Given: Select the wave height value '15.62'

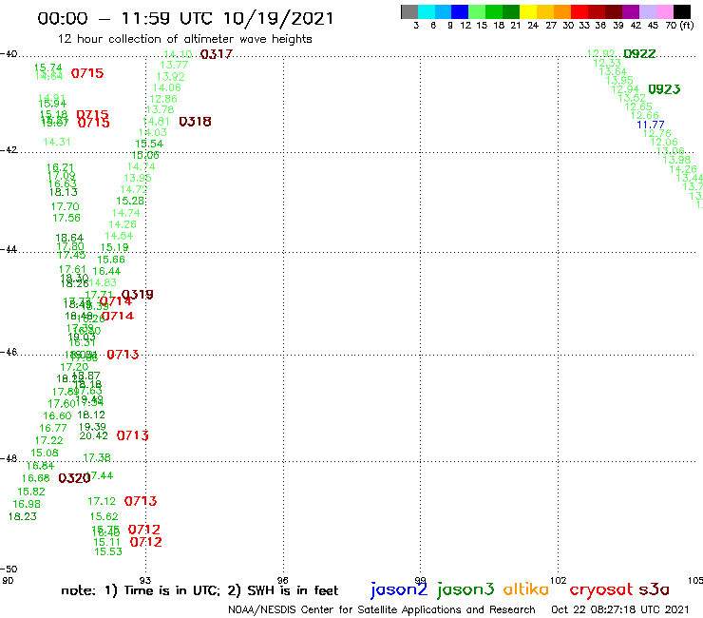Looking at the screenshot, I should [104, 516].
